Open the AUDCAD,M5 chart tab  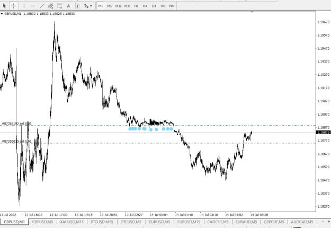[x=302, y=222]
